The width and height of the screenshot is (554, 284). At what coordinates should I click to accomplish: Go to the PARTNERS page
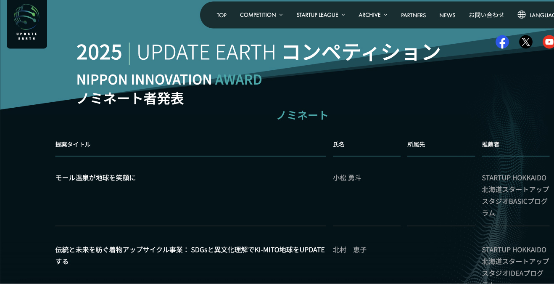click(x=413, y=15)
